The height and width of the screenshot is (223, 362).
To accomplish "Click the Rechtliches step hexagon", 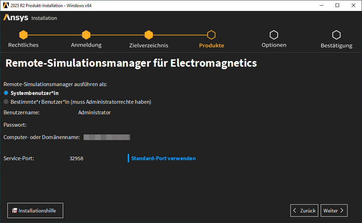I will tap(23, 35).
